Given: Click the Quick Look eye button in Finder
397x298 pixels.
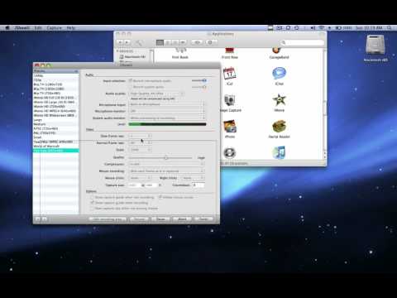Looking at the screenshot, I should 197,42.
